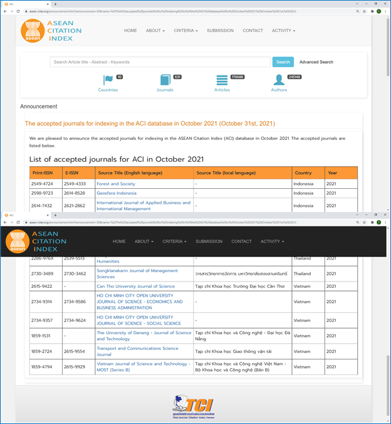391x424 pixels.
Task: Click ASEAN Citation Index logo in top window
Action: pyautogui.click(x=51, y=31)
